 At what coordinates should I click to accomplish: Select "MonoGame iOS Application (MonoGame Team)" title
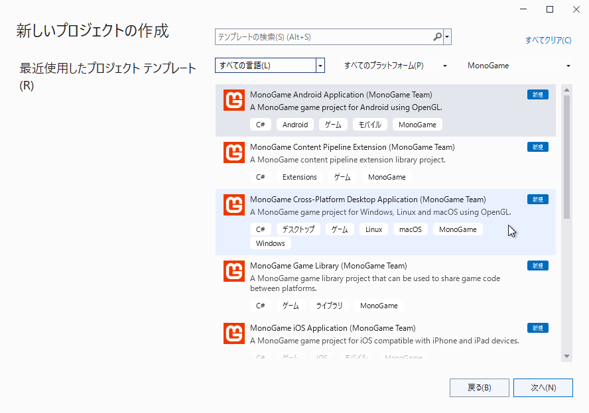[x=333, y=328]
